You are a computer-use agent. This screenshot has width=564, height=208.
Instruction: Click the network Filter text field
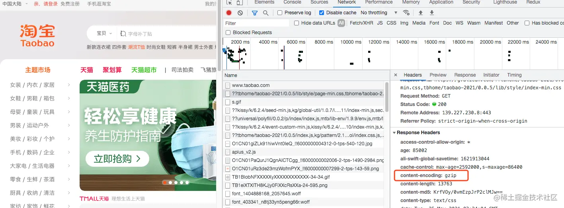tap(257, 23)
